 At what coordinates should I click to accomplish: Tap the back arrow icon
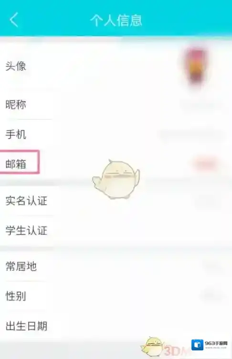14,20
